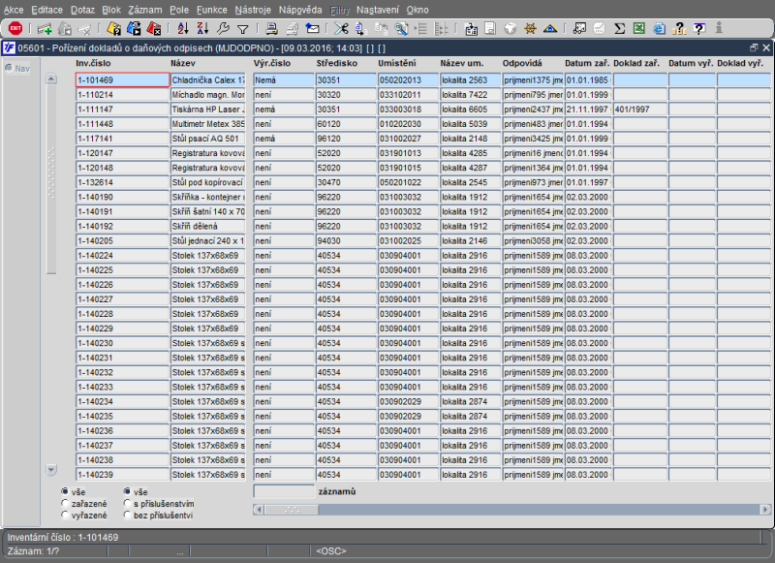Select 'bez příslušentví' radio option
Viewport: 775px width, 563px height.
128,516
